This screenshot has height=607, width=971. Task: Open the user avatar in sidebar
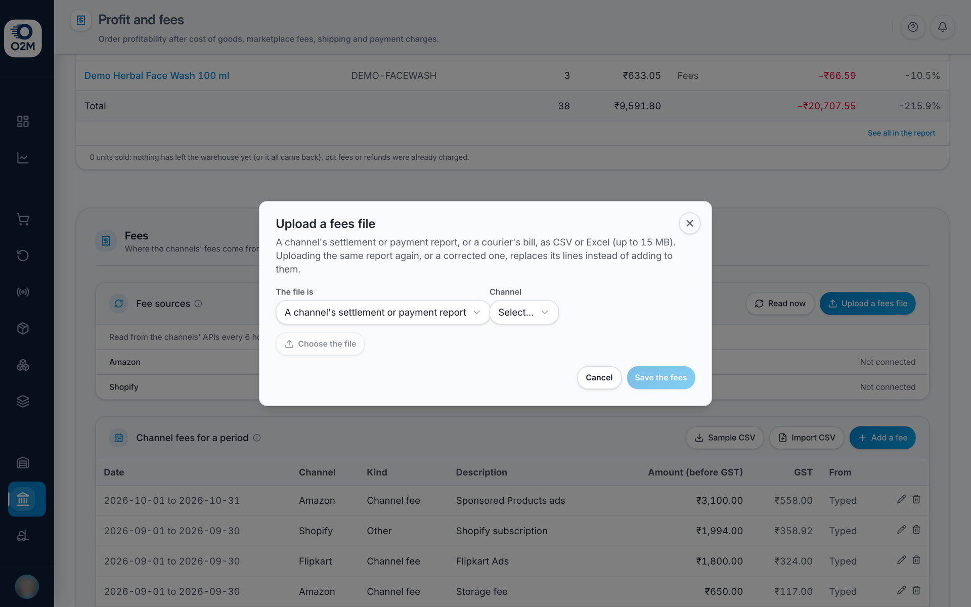click(x=27, y=587)
